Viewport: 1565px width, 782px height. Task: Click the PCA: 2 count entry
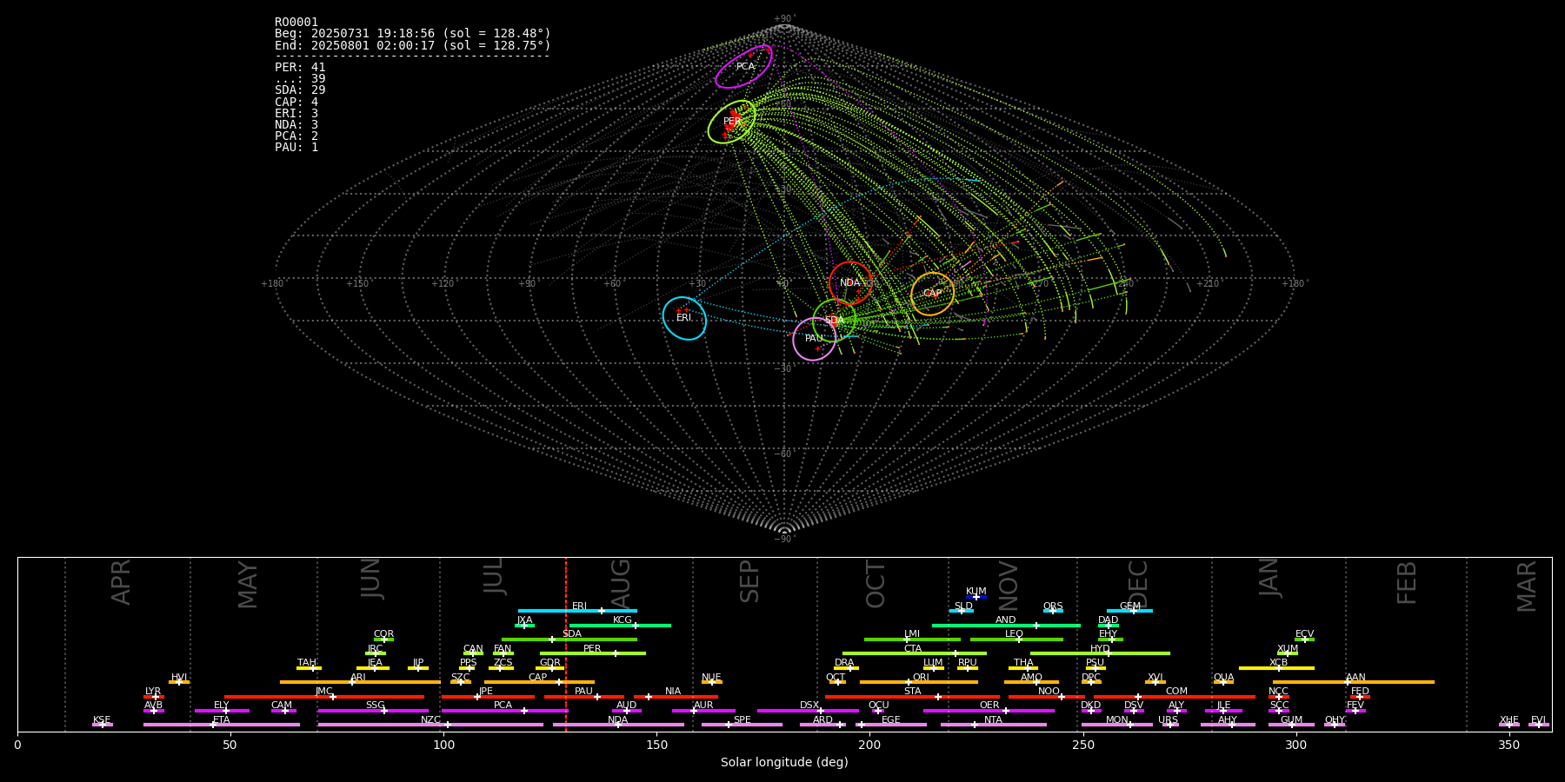[296, 136]
